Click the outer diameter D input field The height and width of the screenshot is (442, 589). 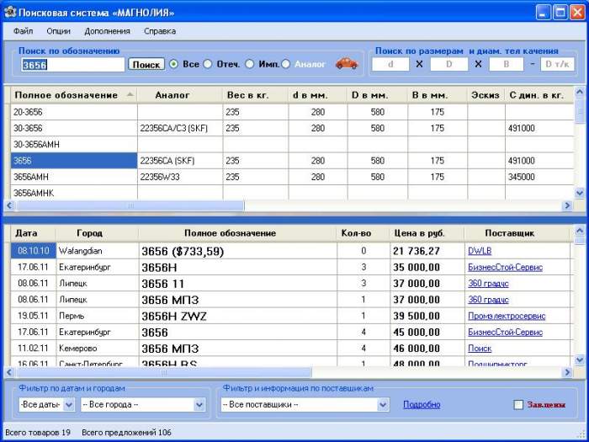coord(448,64)
